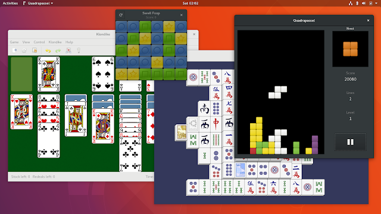Start a new Klondike game from the toolbar
Image resolution: width=381 pixels, height=214 pixels.
(x=14, y=51)
